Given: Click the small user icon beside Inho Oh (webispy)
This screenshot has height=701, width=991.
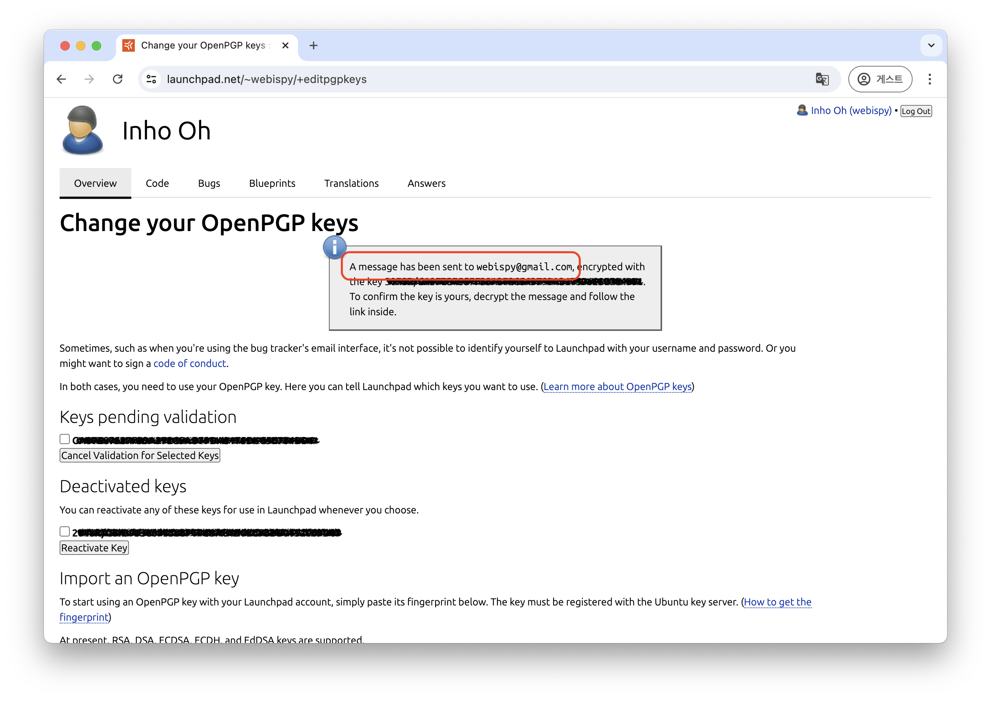Looking at the screenshot, I should click(x=802, y=110).
